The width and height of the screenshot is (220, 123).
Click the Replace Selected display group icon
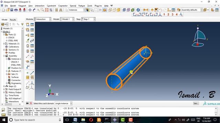tap(144, 10)
